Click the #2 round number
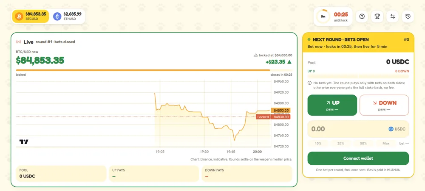 point(406,39)
